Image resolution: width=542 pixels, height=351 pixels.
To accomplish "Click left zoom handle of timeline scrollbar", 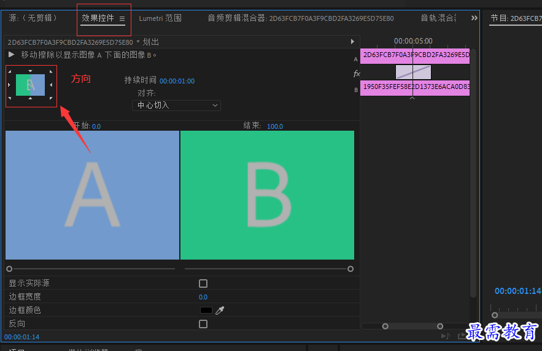I will click(385, 326).
